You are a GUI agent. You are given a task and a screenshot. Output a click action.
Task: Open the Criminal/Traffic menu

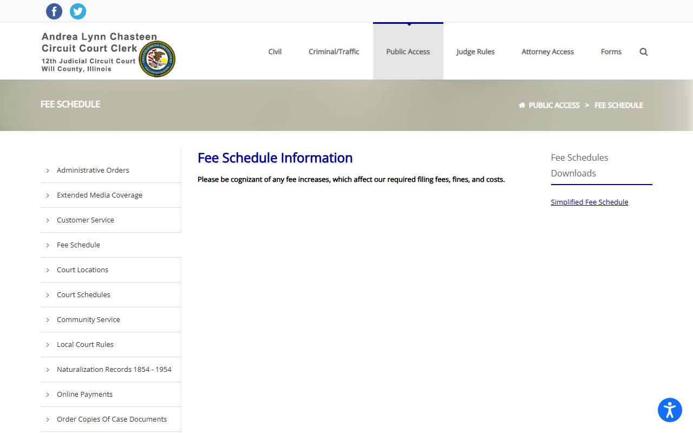tap(334, 52)
